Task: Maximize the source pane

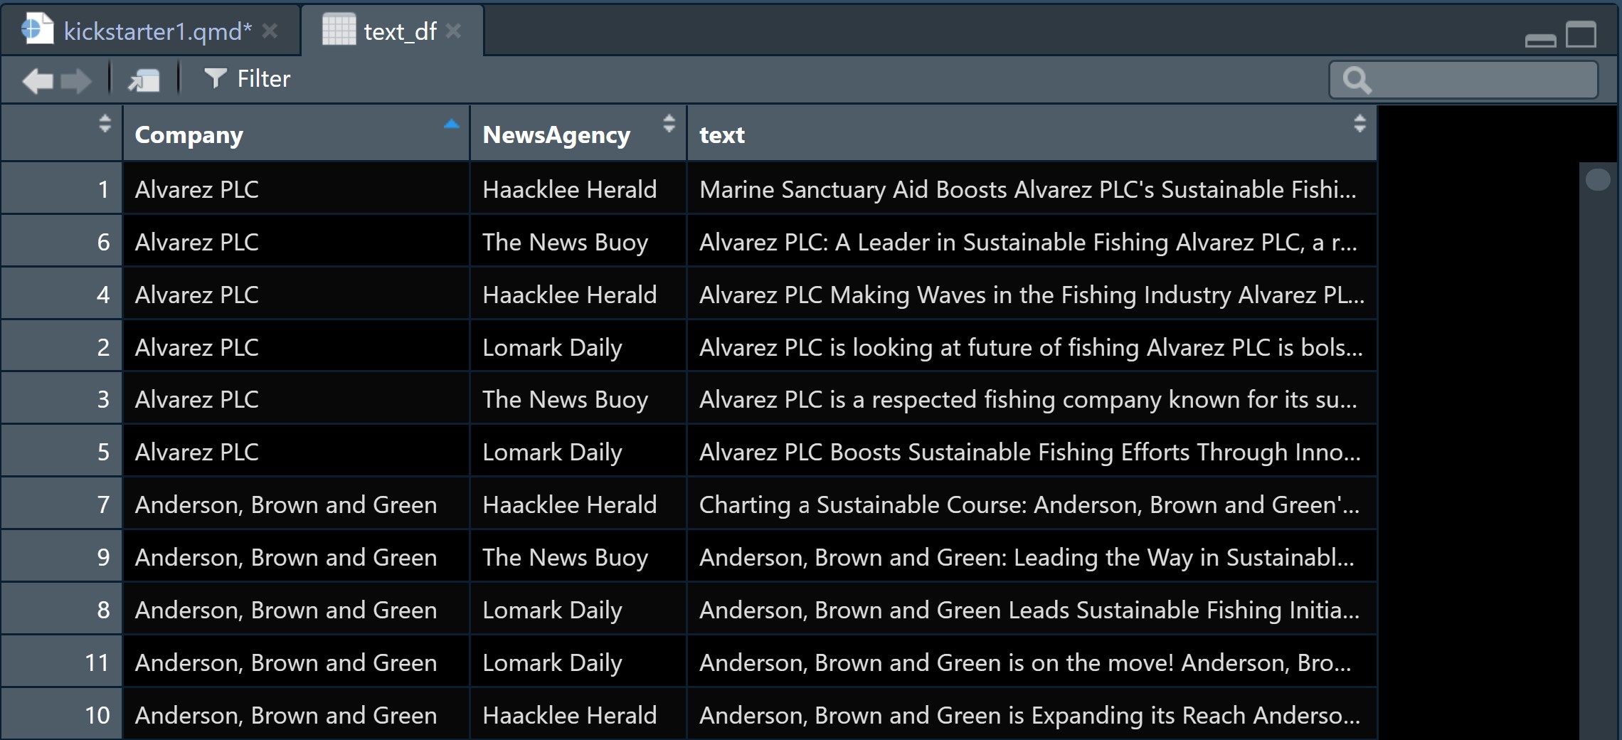Action: [x=1581, y=34]
